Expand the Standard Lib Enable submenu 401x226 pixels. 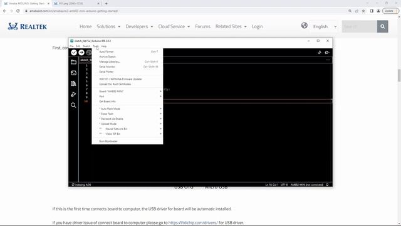point(127,119)
